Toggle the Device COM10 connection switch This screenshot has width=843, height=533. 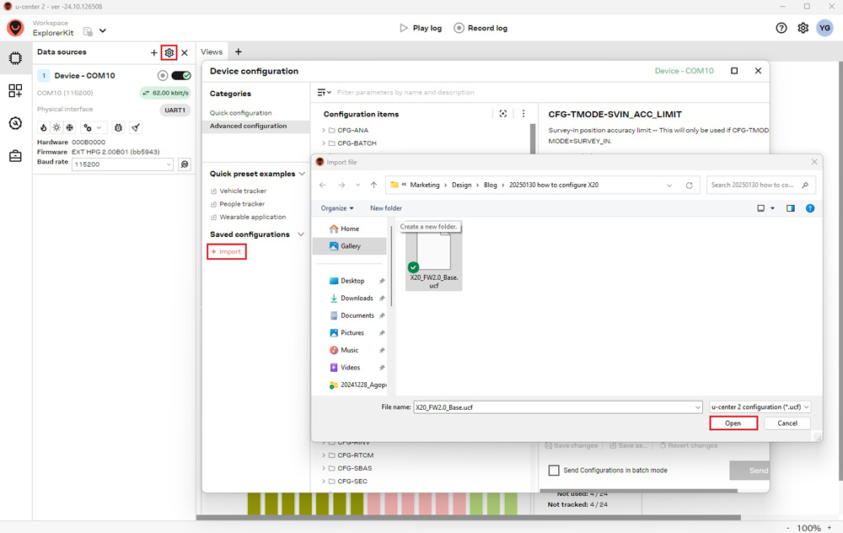point(180,76)
